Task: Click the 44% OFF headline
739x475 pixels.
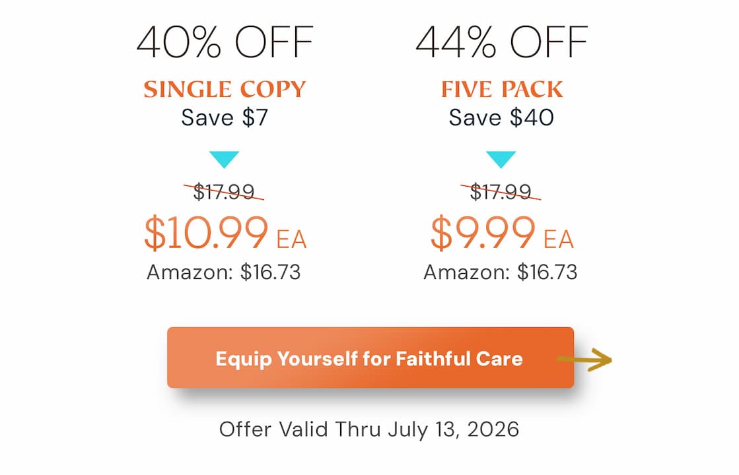Action: pos(501,42)
